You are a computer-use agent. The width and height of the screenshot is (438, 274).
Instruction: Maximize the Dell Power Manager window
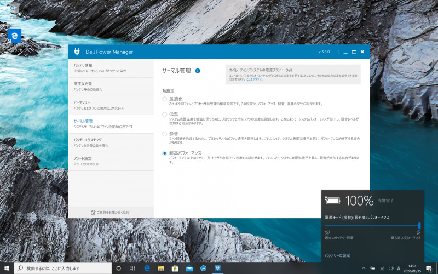click(x=354, y=52)
